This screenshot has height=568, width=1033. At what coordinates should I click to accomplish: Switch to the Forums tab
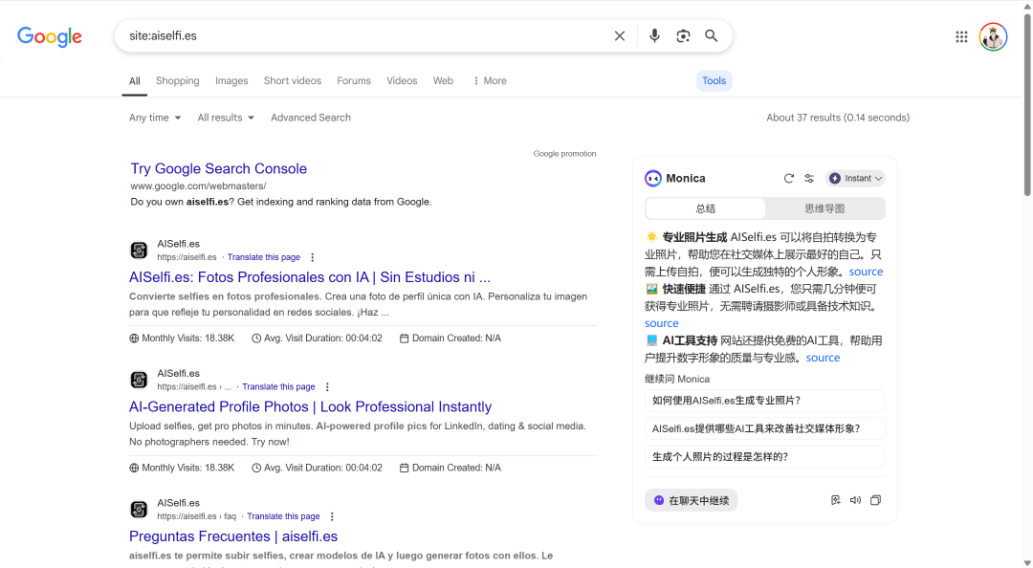coord(354,80)
